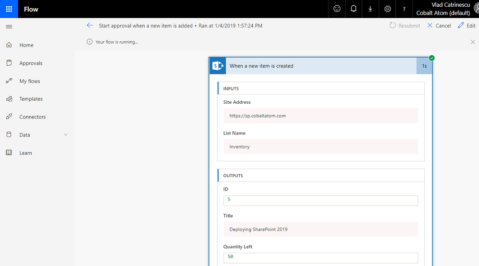Image resolution: width=479 pixels, height=266 pixels.
Task: Click the 'Your flow is running...' message
Action: (117, 42)
